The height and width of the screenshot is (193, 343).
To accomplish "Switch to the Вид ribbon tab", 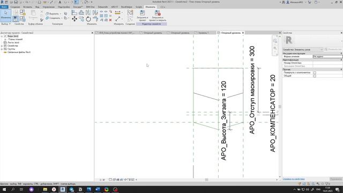I will (38, 7).
